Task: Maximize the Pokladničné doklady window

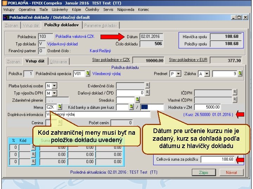Action: pos(239,17)
